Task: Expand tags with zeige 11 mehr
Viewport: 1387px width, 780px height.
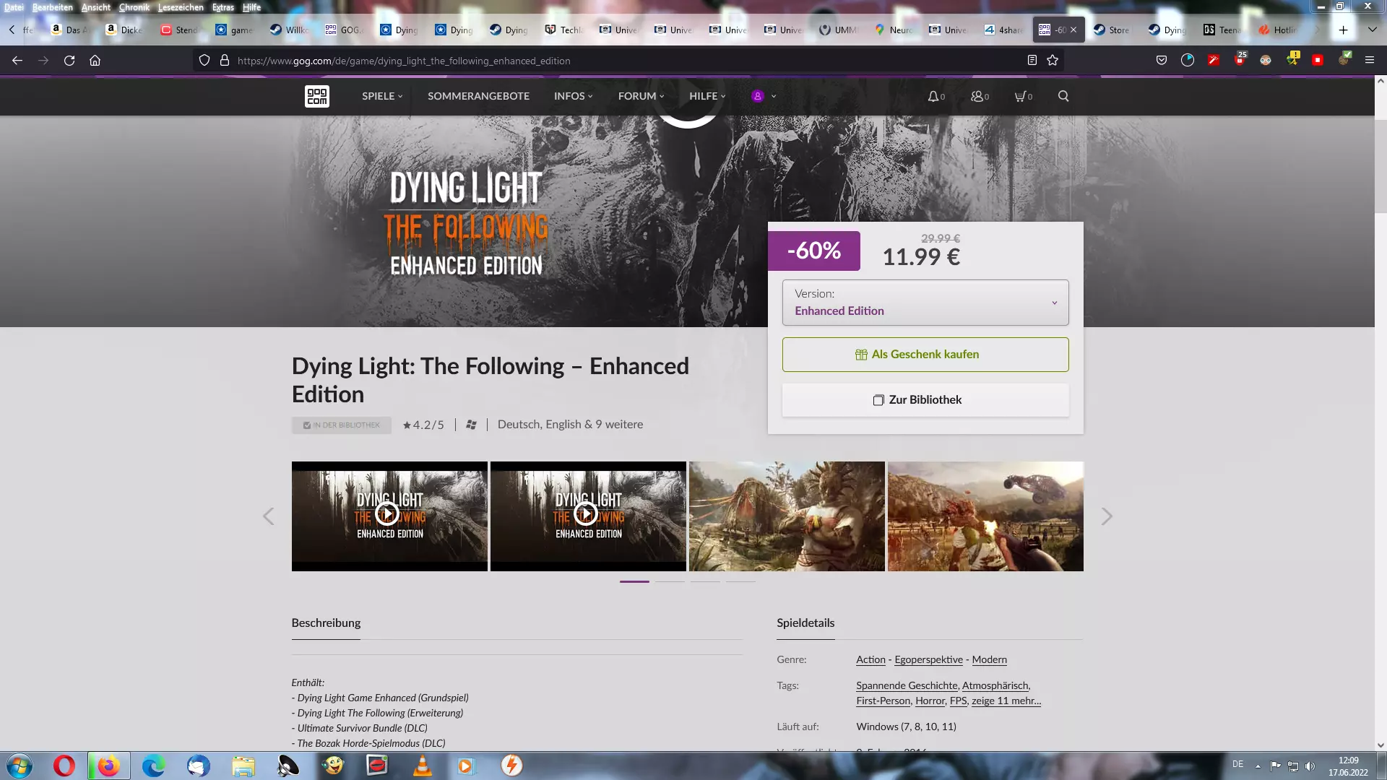Action: 1006,701
